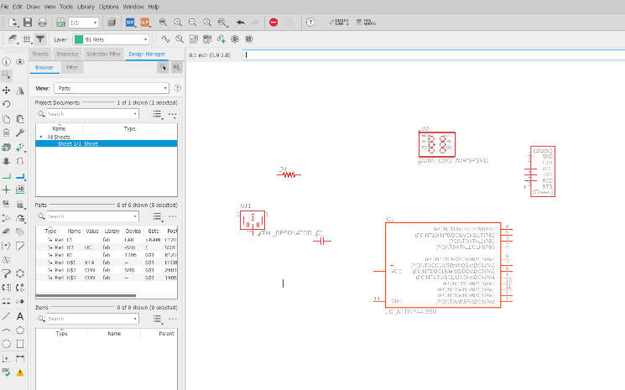The width and height of the screenshot is (625, 390).
Task: Open the Library menu
Action: [x=86, y=7]
